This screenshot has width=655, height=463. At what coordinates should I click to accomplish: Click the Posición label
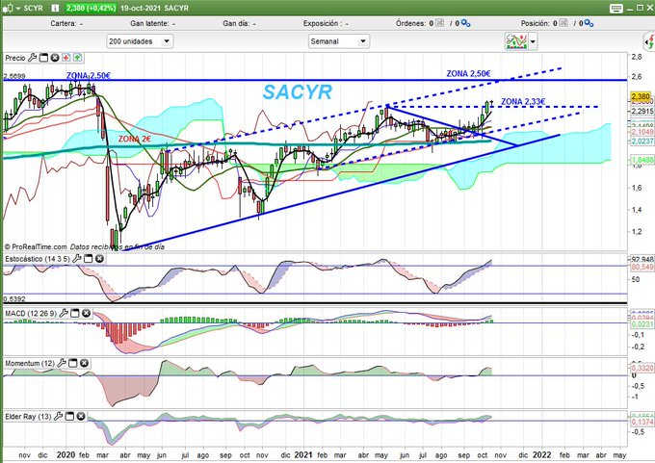tap(536, 24)
